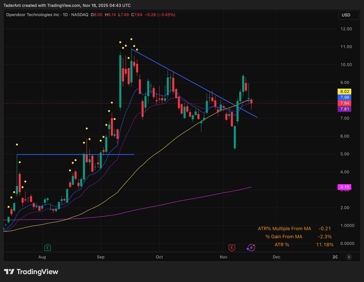Viewport: 364px width, 282px height.
Task: Toggle the auto scale A button
Action: tap(349, 257)
